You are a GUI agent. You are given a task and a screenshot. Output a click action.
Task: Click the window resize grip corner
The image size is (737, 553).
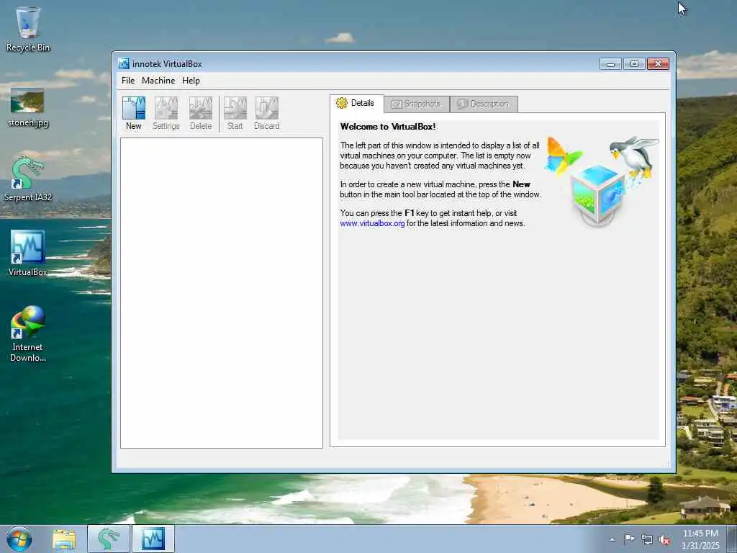pyautogui.click(x=666, y=464)
